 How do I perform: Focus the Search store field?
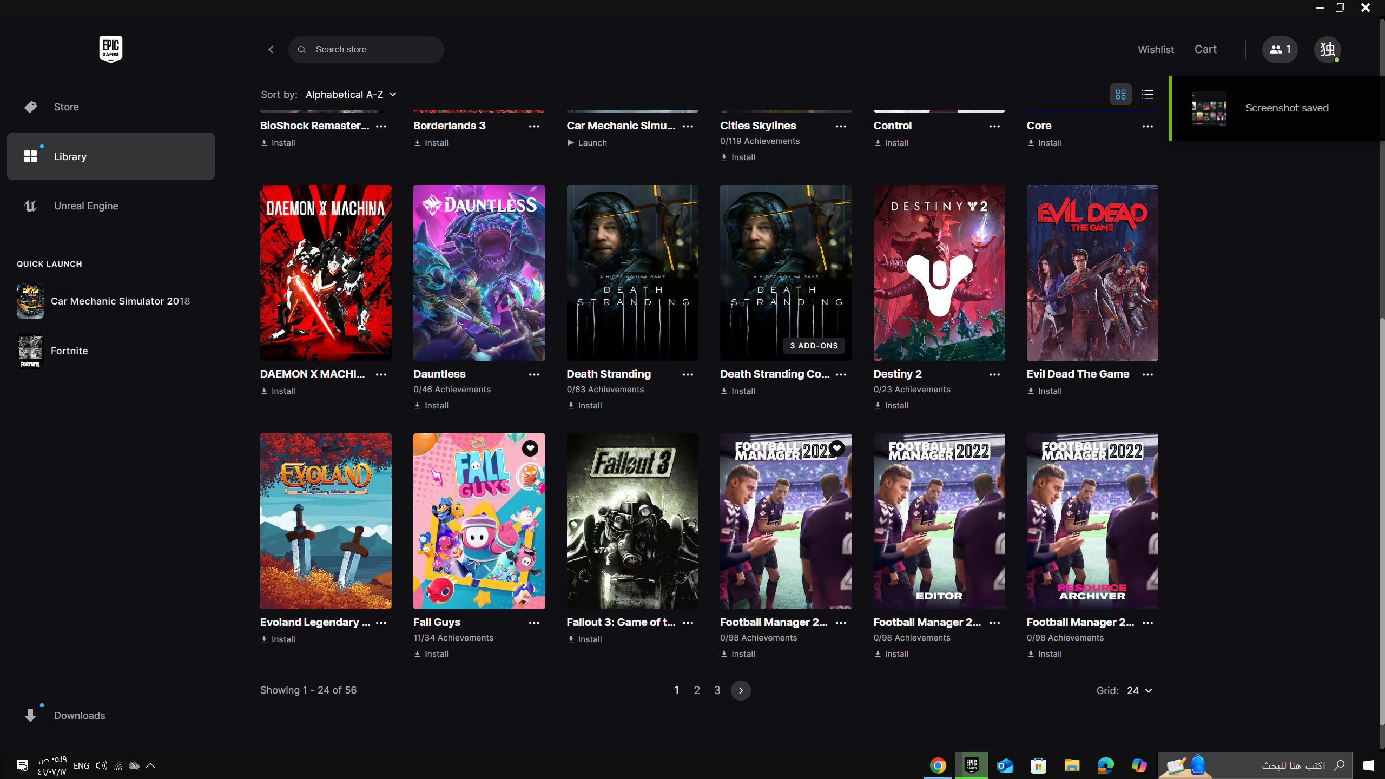click(x=366, y=49)
